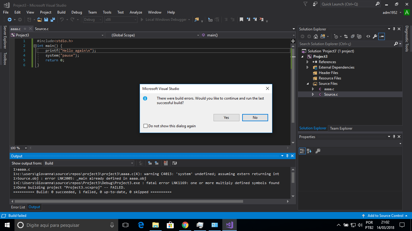Click the Navigate Backward toolbar icon
This screenshot has width=412, height=231.
[x=10, y=20]
